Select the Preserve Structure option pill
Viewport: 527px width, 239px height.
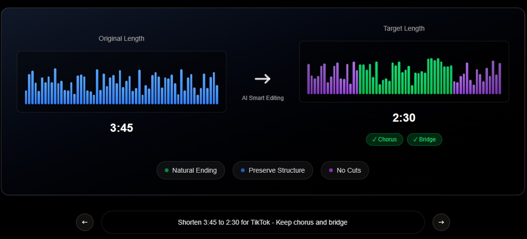click(x=272, y=170)
